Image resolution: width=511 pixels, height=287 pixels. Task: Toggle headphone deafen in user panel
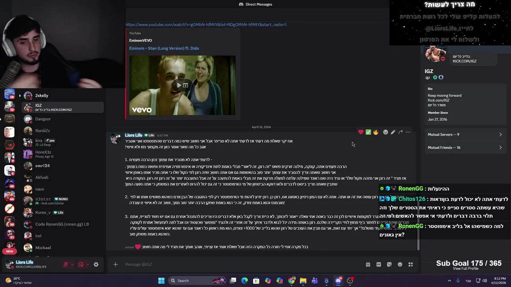point(81,264)
